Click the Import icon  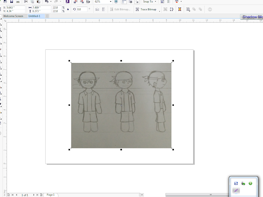point(76,2)
